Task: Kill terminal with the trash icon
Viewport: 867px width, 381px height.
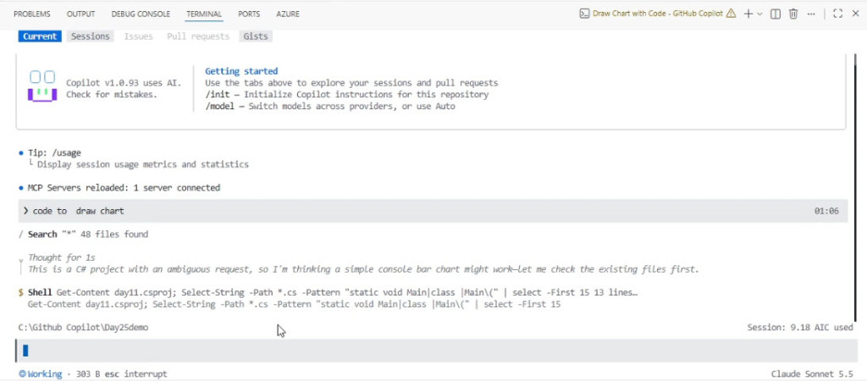Action: (x=792, y=14)
